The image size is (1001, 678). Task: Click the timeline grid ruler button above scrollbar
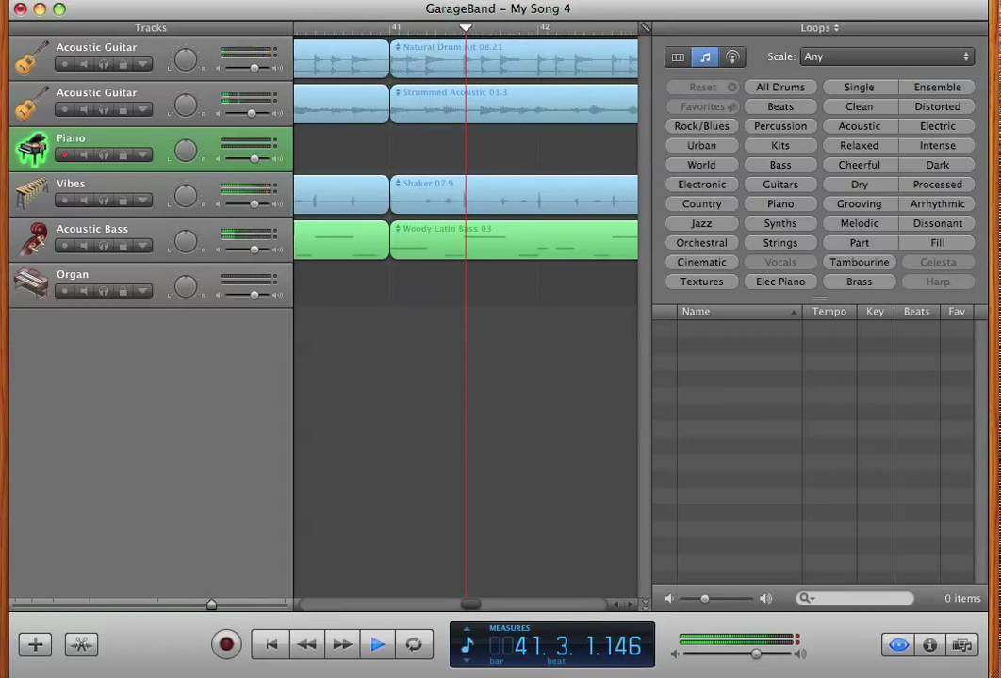point(645,28)
